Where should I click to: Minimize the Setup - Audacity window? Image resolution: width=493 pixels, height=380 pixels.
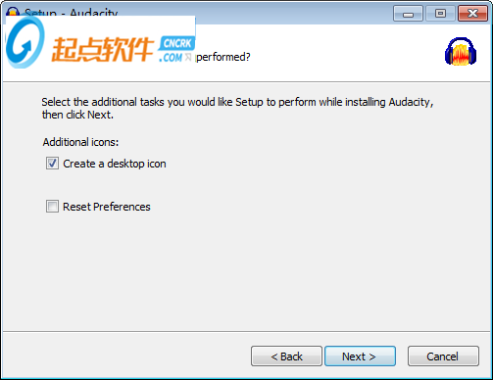408,14
